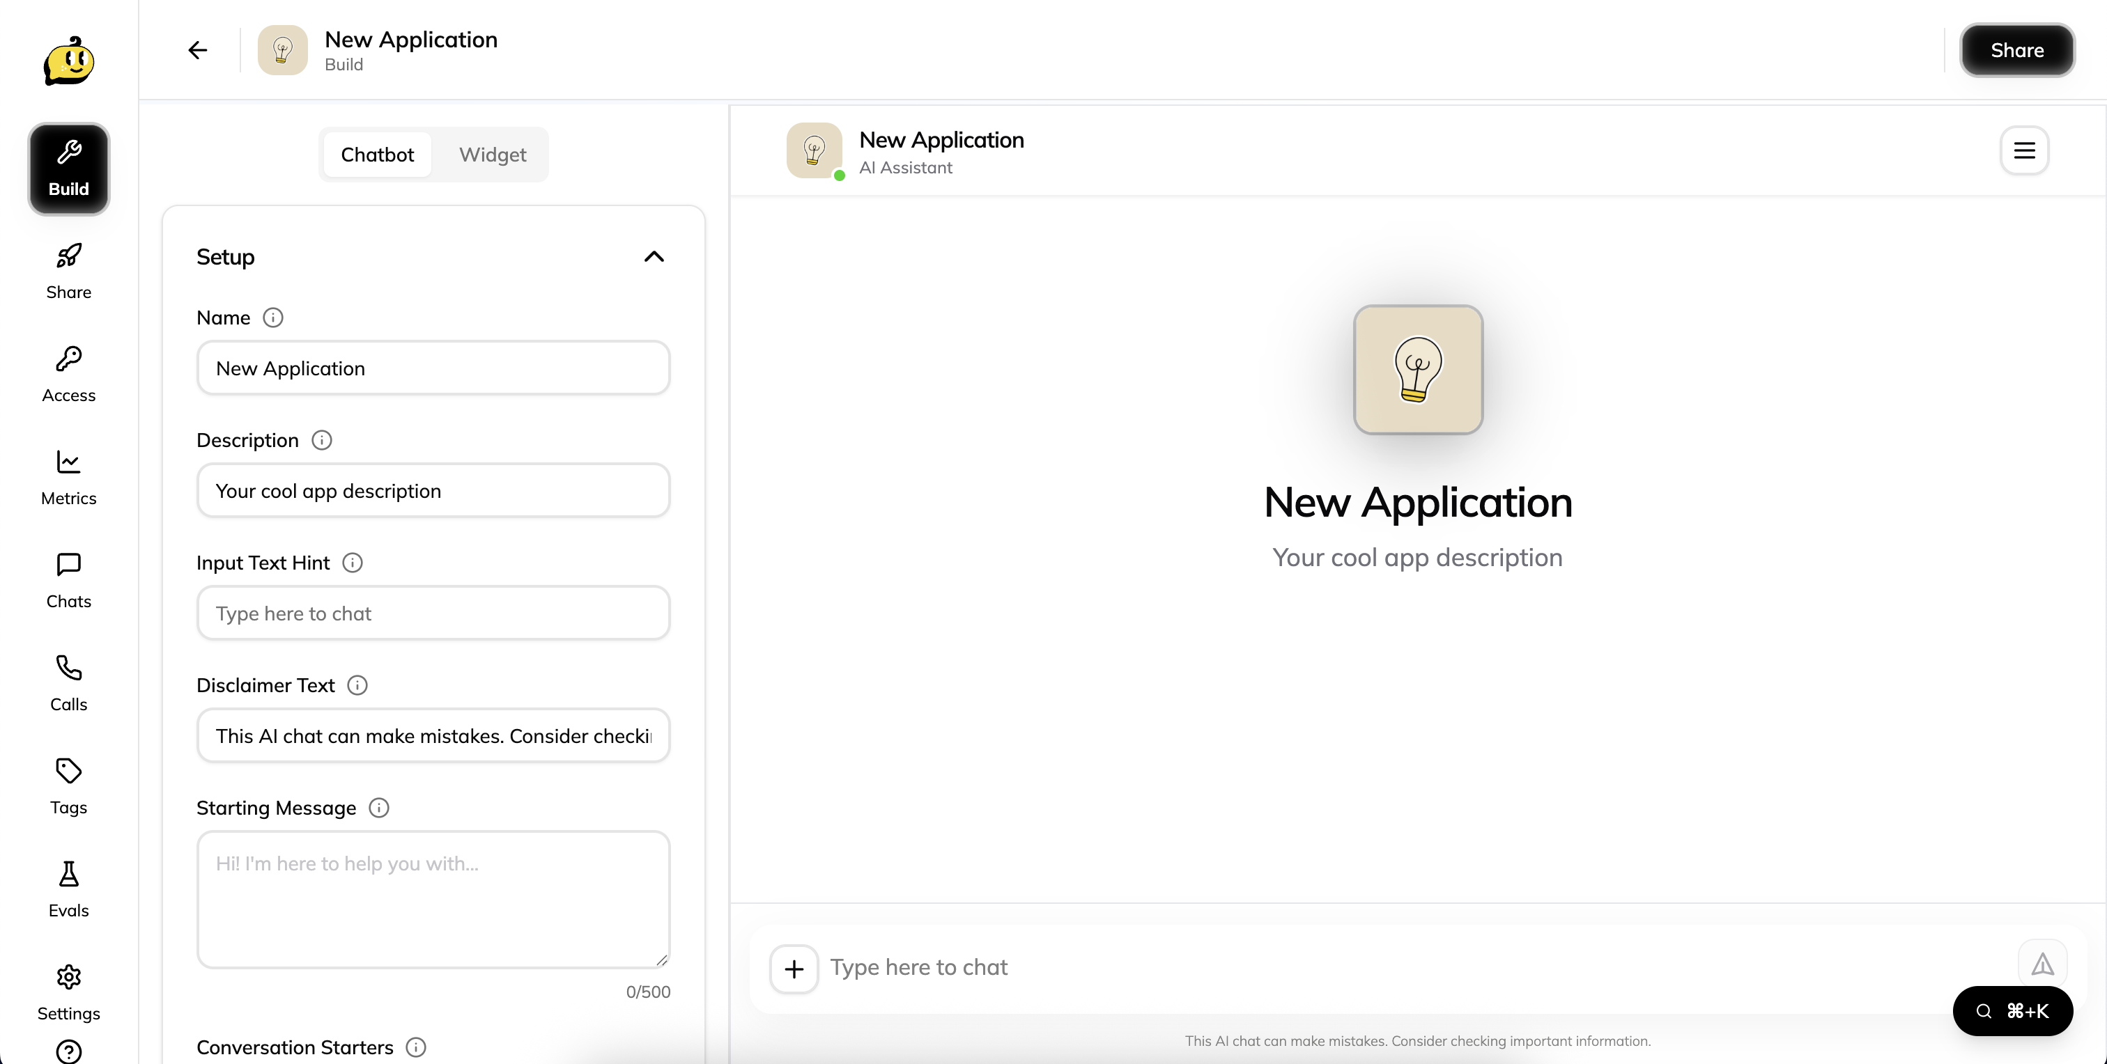Open the Chats section icon

[69, 565]
